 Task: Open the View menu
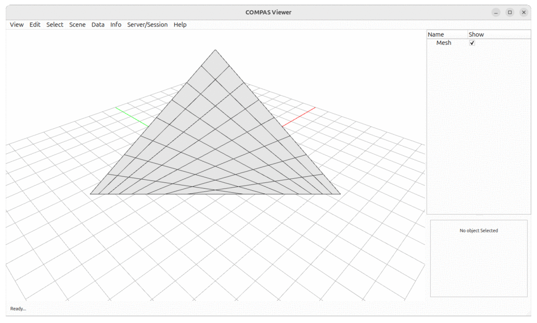16,24
